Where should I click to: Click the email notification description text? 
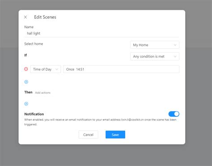click(100, 122)
